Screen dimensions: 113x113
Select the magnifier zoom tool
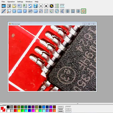(x=9, y=11)
